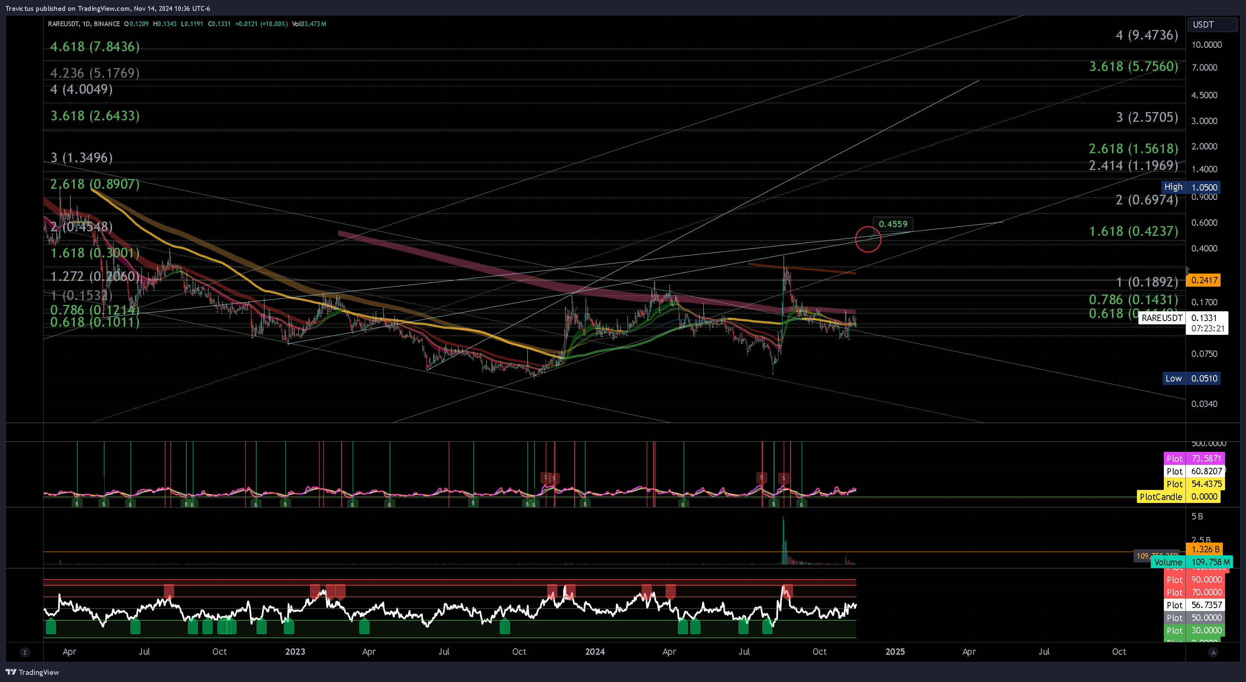The height and width of the screenshot is (682, 1246).
Task: Click the 0.786 (0.1431) Fibonacci label
Action: (x=1133, y=300)
